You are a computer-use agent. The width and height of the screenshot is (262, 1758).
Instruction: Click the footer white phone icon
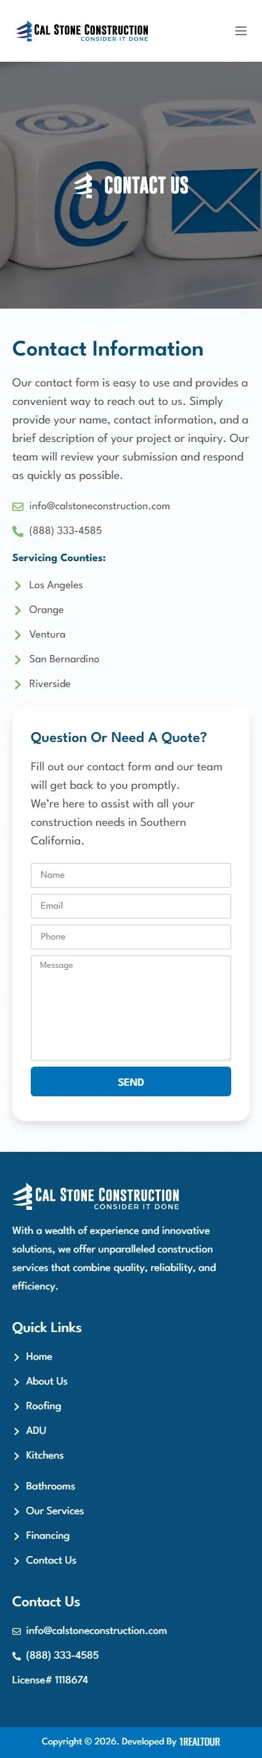click(17, 1656)
